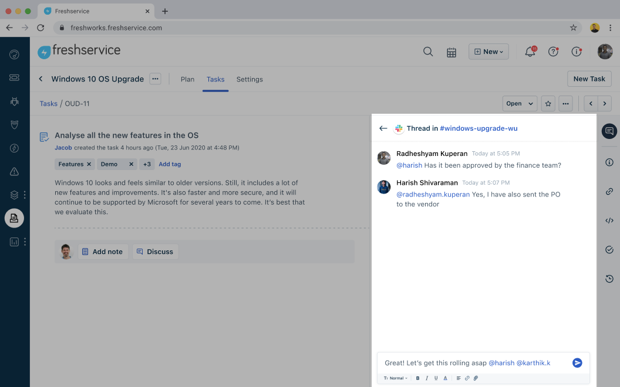Open task more-actions ellipsis next to star
The height and width of the screenshot is (387, 620).
pos(565,103)
